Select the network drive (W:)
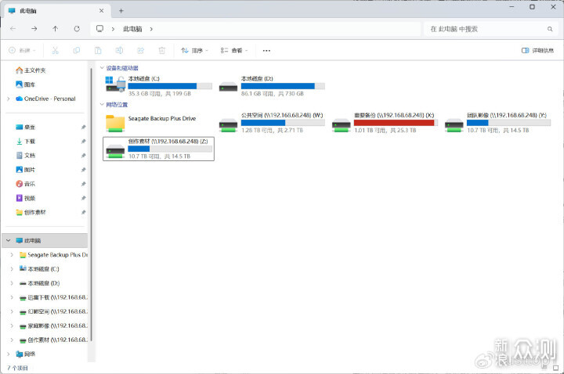564x374 pixels. point(273,123)
